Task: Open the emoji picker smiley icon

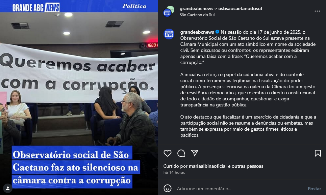Action: 167,188
